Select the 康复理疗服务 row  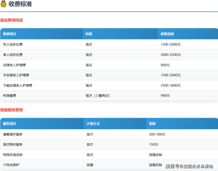(13, 134)
